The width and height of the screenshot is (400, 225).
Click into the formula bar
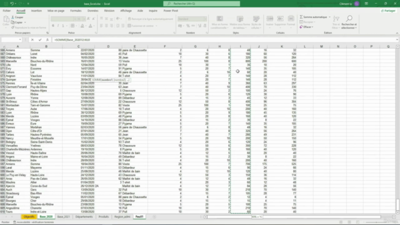[224, 40]
